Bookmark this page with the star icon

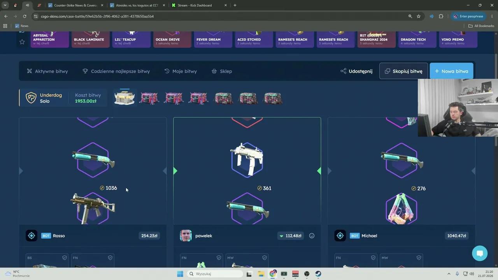[x=419, y=16]
